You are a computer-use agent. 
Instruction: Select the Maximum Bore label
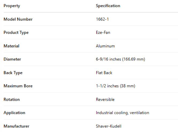click(x=18, y=86)
